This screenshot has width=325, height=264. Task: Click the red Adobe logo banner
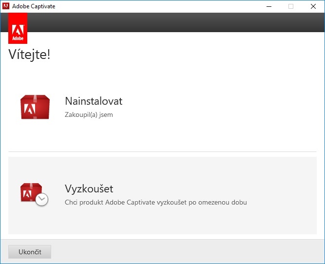18,28
